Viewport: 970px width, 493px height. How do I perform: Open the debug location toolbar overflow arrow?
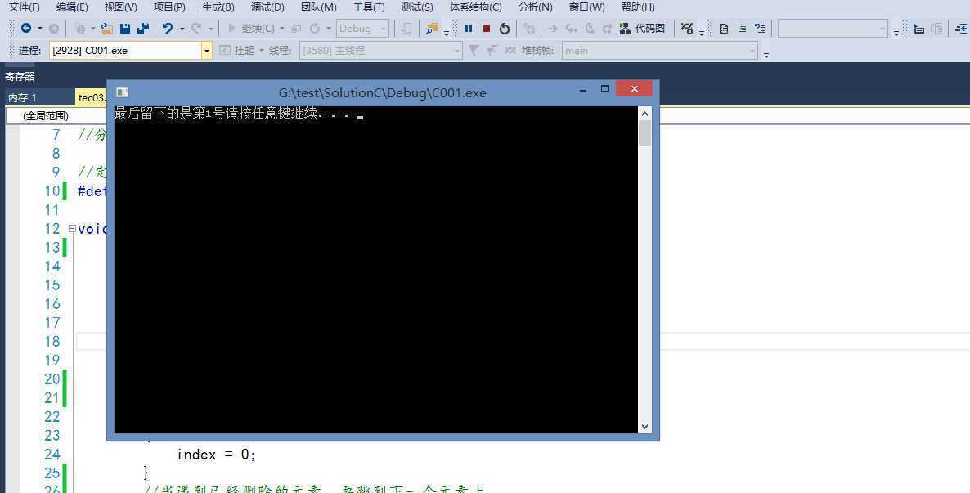pyautogui.click(x=766, y=55)
